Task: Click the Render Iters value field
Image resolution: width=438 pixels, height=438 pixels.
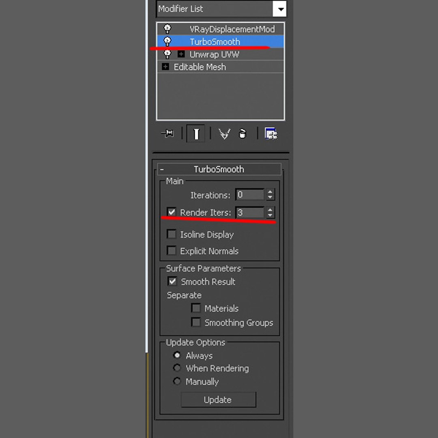Action: (250, 213)
